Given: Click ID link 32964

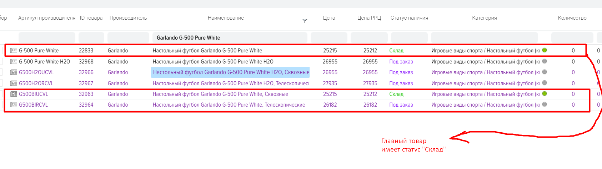Looking at the screenshot, I should [86, 105].
